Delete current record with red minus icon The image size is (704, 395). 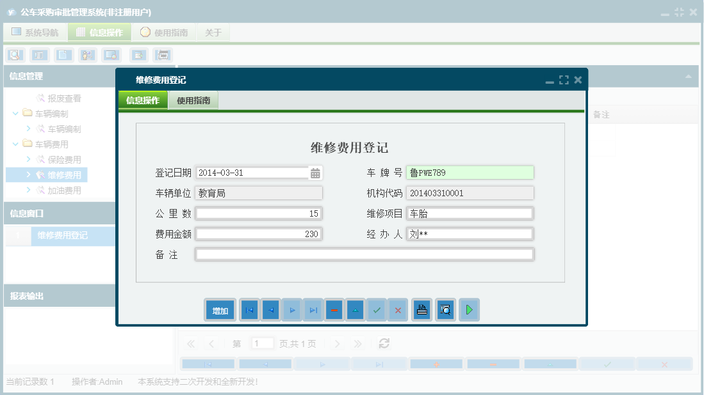[334, 309]
